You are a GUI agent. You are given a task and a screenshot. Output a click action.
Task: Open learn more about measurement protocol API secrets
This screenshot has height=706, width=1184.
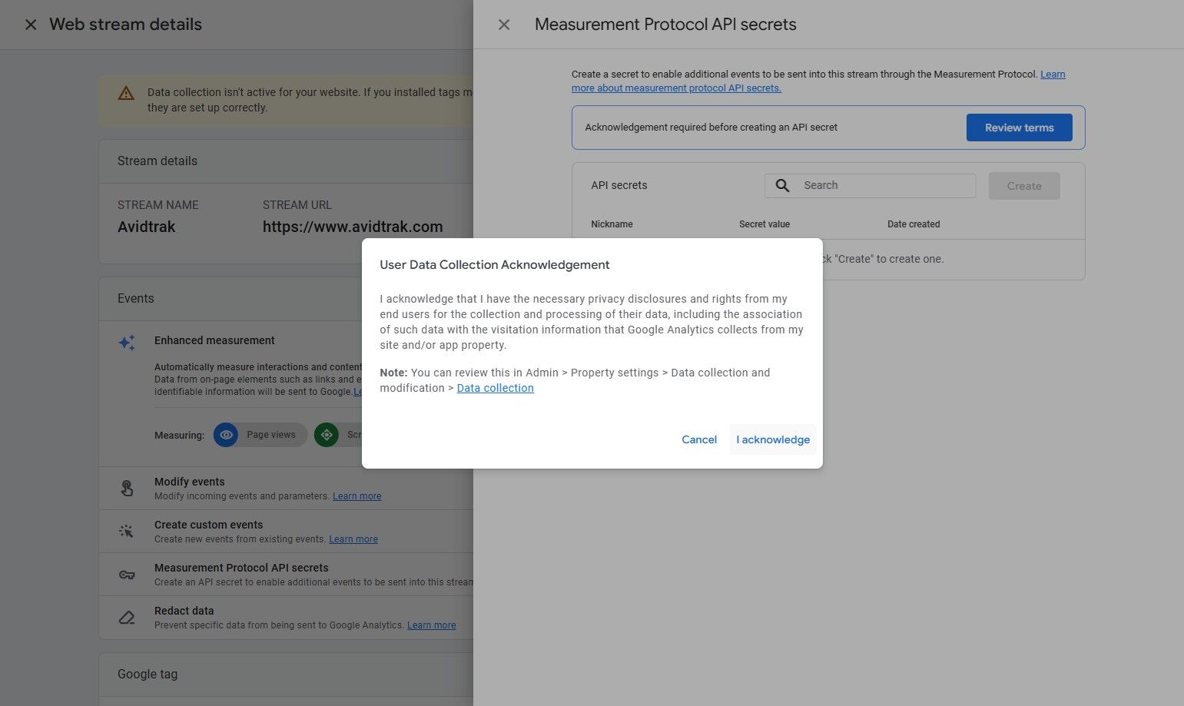[675, 87]
